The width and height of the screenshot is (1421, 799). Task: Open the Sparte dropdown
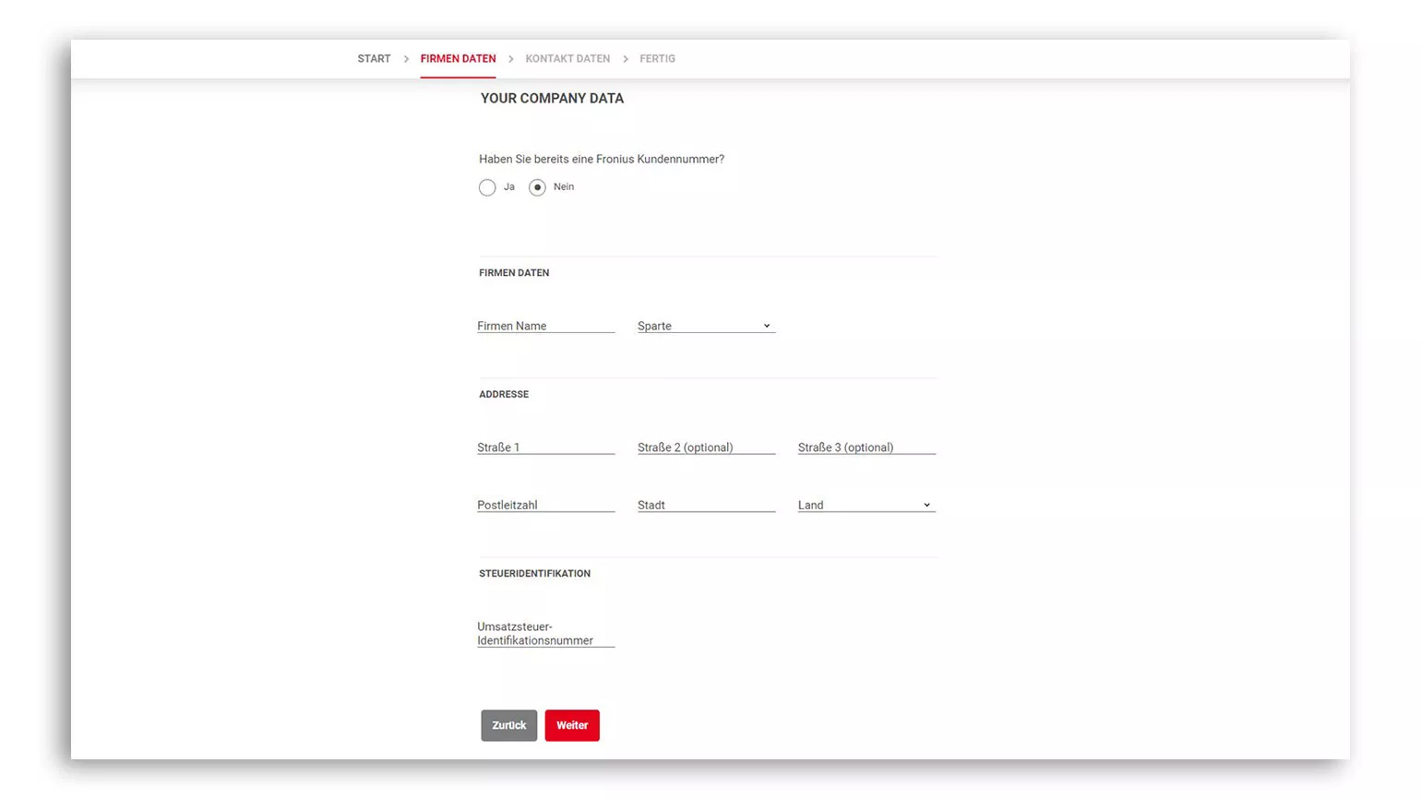(x=706, y=326)
